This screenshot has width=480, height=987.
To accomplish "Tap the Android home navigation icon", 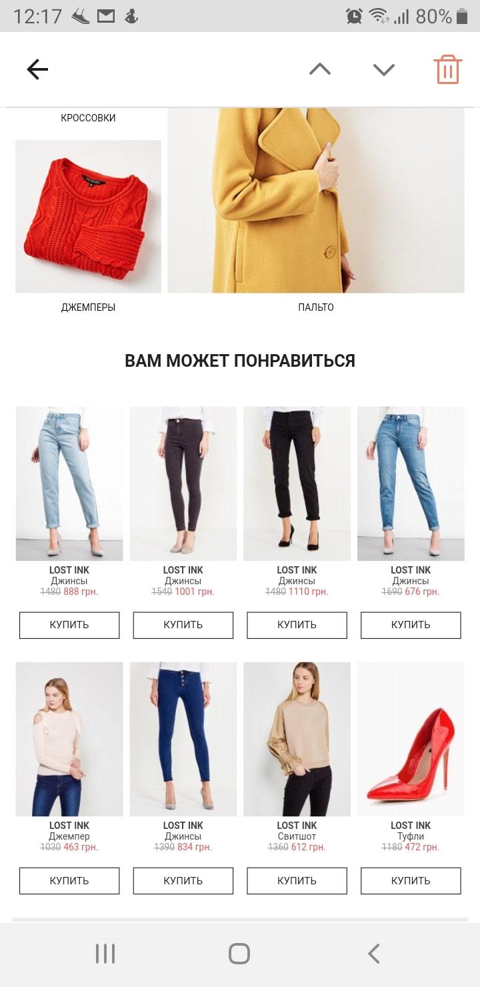I will tap(239, 954).
